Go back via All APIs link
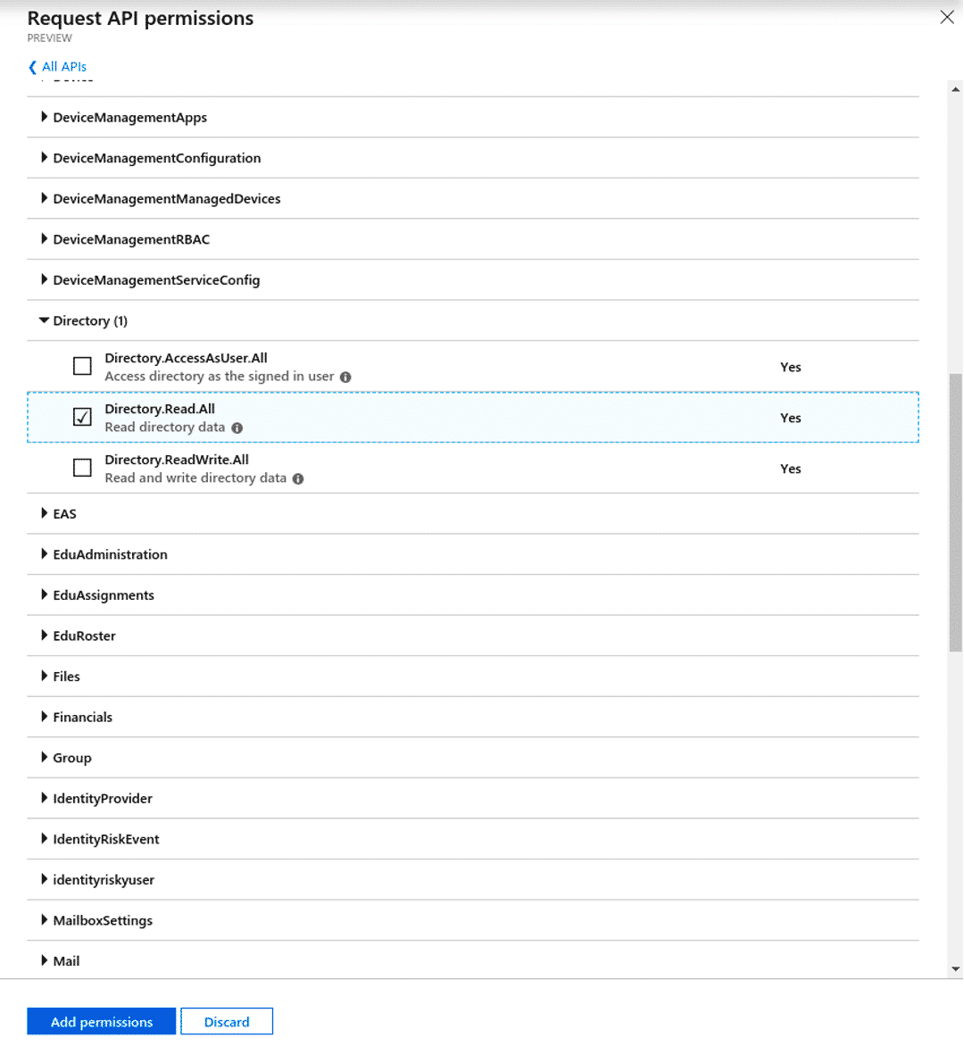Viewport: 964px width, 1055px height. (x=64, y=67)
